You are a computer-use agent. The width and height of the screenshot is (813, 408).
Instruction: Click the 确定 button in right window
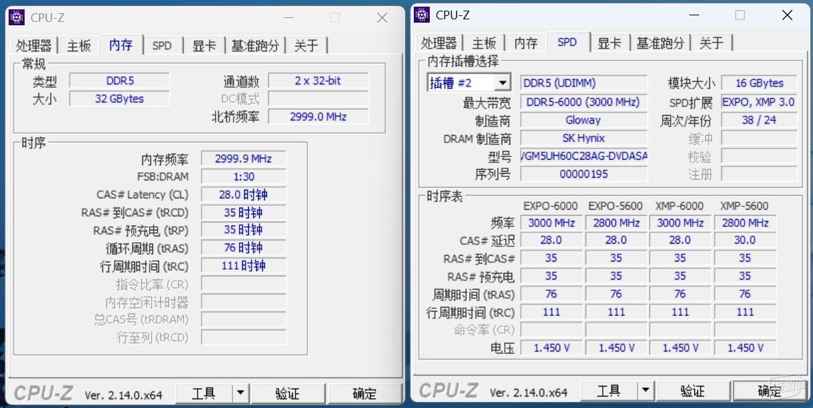[770, 392]
